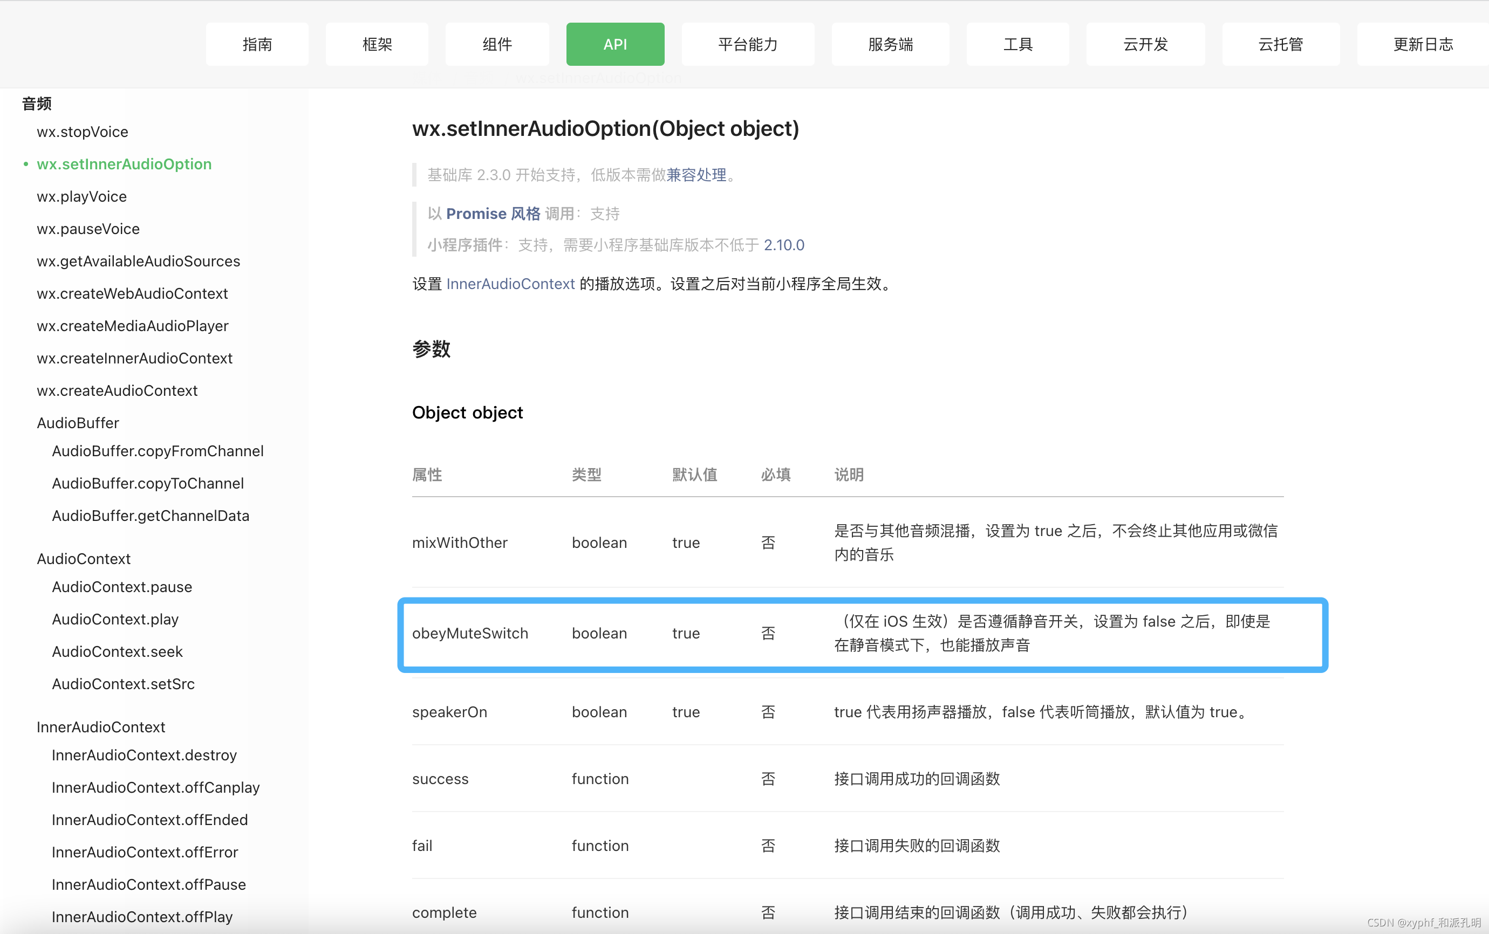The width and height of the screenshot is (1489, 934).
Task: Select wx.createWebAudioContext in the sidebar
Action: (132, 293)
